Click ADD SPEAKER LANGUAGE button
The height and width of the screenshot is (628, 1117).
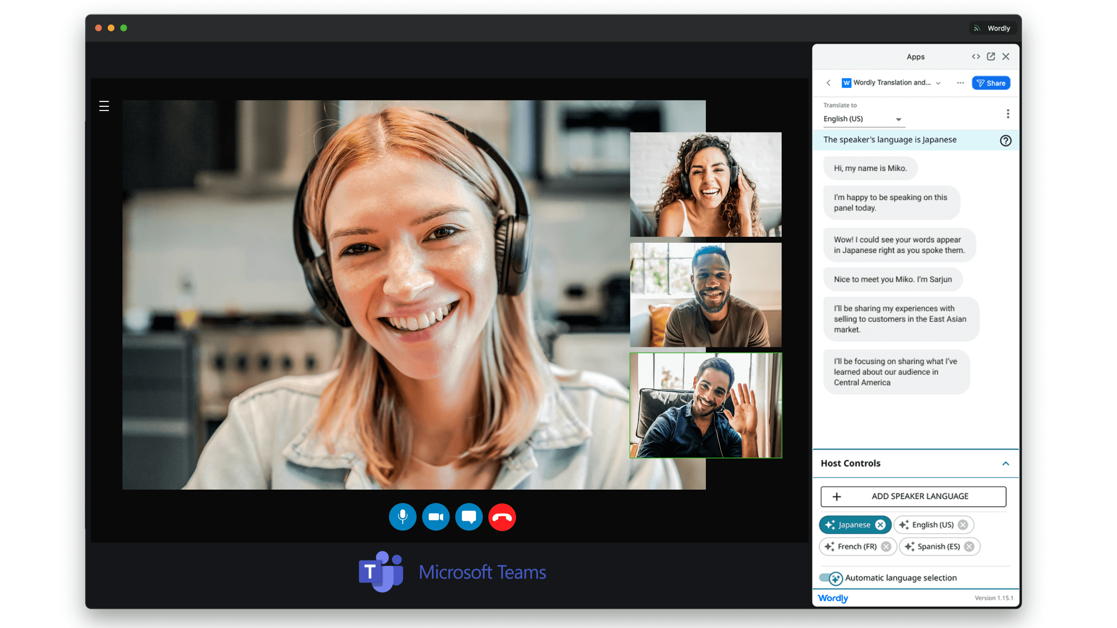[x=913, y=496]
